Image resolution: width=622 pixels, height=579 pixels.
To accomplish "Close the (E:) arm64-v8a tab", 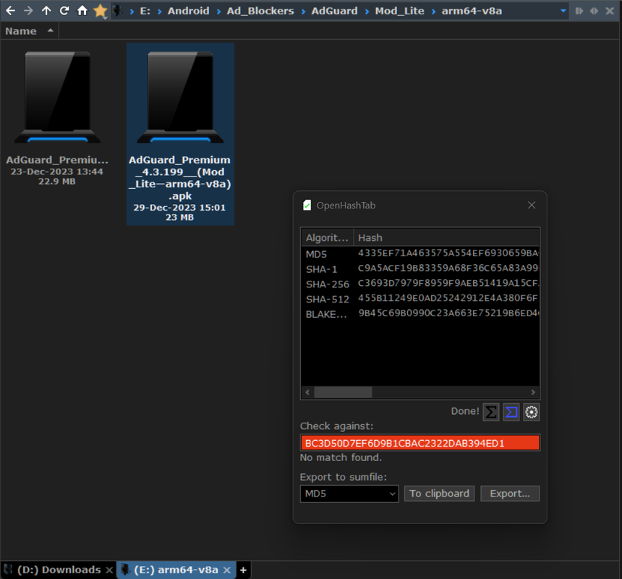I will tap(227, 570).
